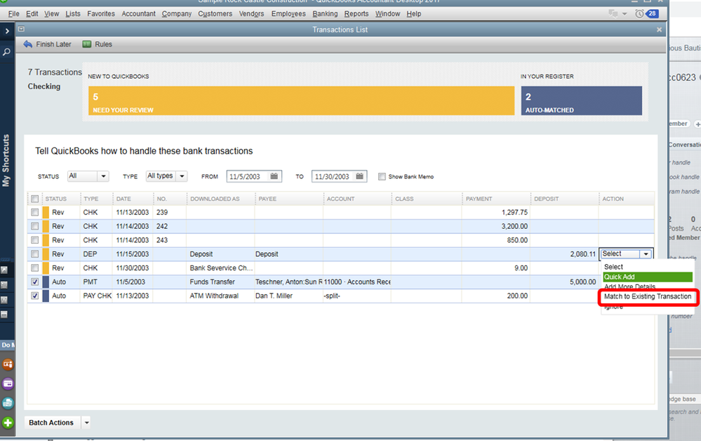Enable Show Bank Memo checkbox
The width and height of the screenshot is (701, 441).
coord(381,177)
